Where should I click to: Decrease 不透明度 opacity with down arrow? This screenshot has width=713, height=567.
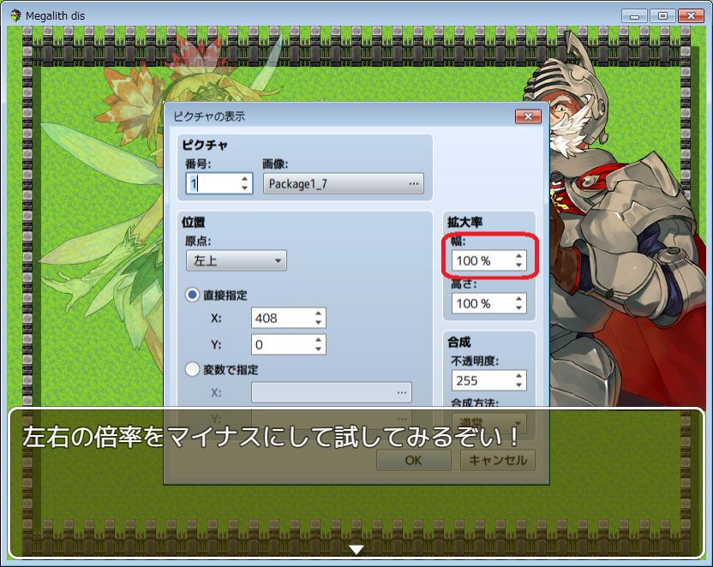(518, 385)
